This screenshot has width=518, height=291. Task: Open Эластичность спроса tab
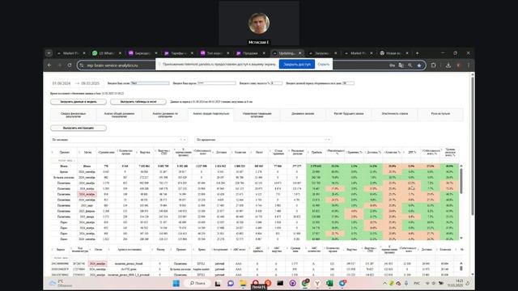pos(395,114)
